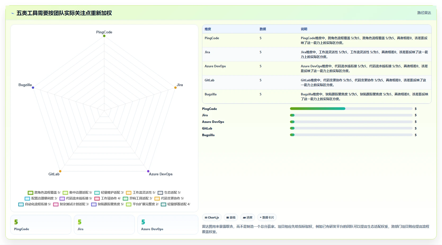Select the 数据卡片 tag chip
The width and height of the screenshot is (442, 245).
click(x=267, y=217)
